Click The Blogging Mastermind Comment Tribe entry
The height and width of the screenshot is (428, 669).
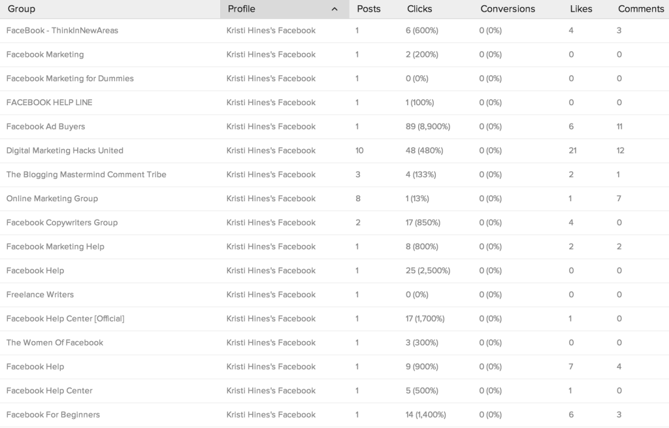[x=85, y=174]
